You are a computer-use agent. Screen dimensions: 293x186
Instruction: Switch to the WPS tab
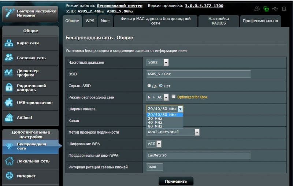click(x=90, y=21)
